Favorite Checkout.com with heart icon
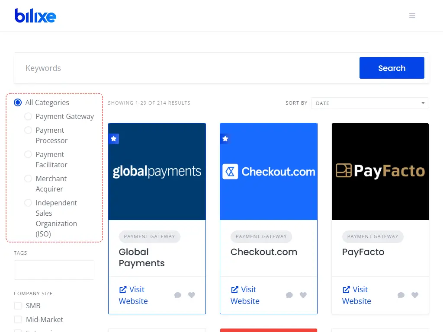443x332 pixels. [x=303, y=295]
